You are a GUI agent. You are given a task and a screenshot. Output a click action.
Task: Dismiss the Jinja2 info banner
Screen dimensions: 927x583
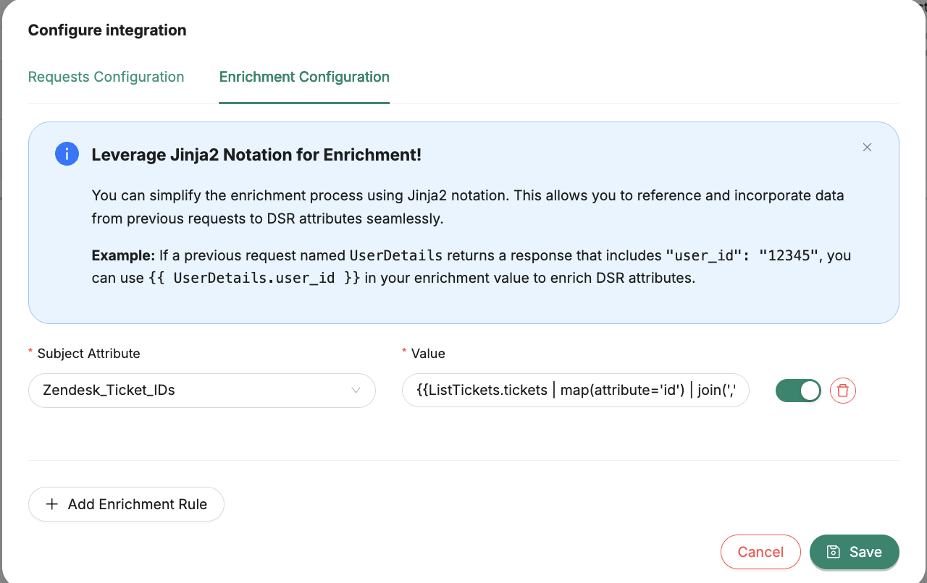(867, 148)
